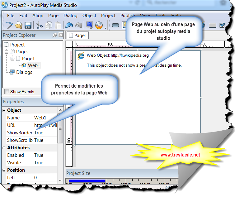The height and width of the screenshot is (202, 244).
Task: Build the project with the disc icon
Action: click(99, 25)
